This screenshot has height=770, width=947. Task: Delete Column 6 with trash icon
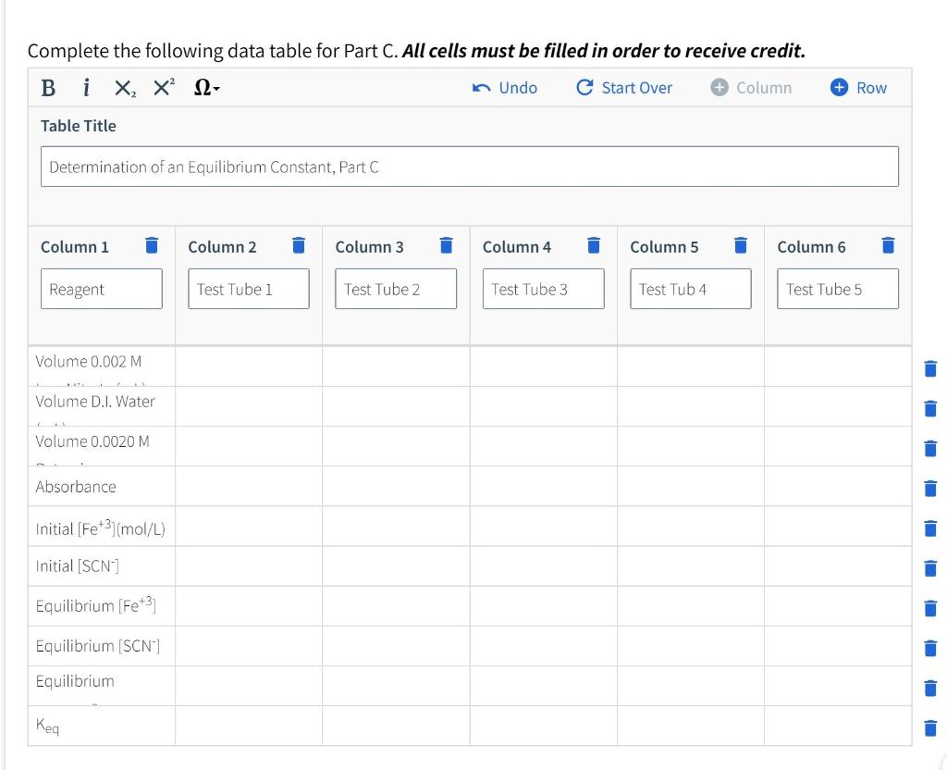tap(888, 245)
